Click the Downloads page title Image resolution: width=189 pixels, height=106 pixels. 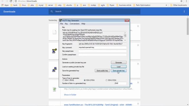click(9, 11)
